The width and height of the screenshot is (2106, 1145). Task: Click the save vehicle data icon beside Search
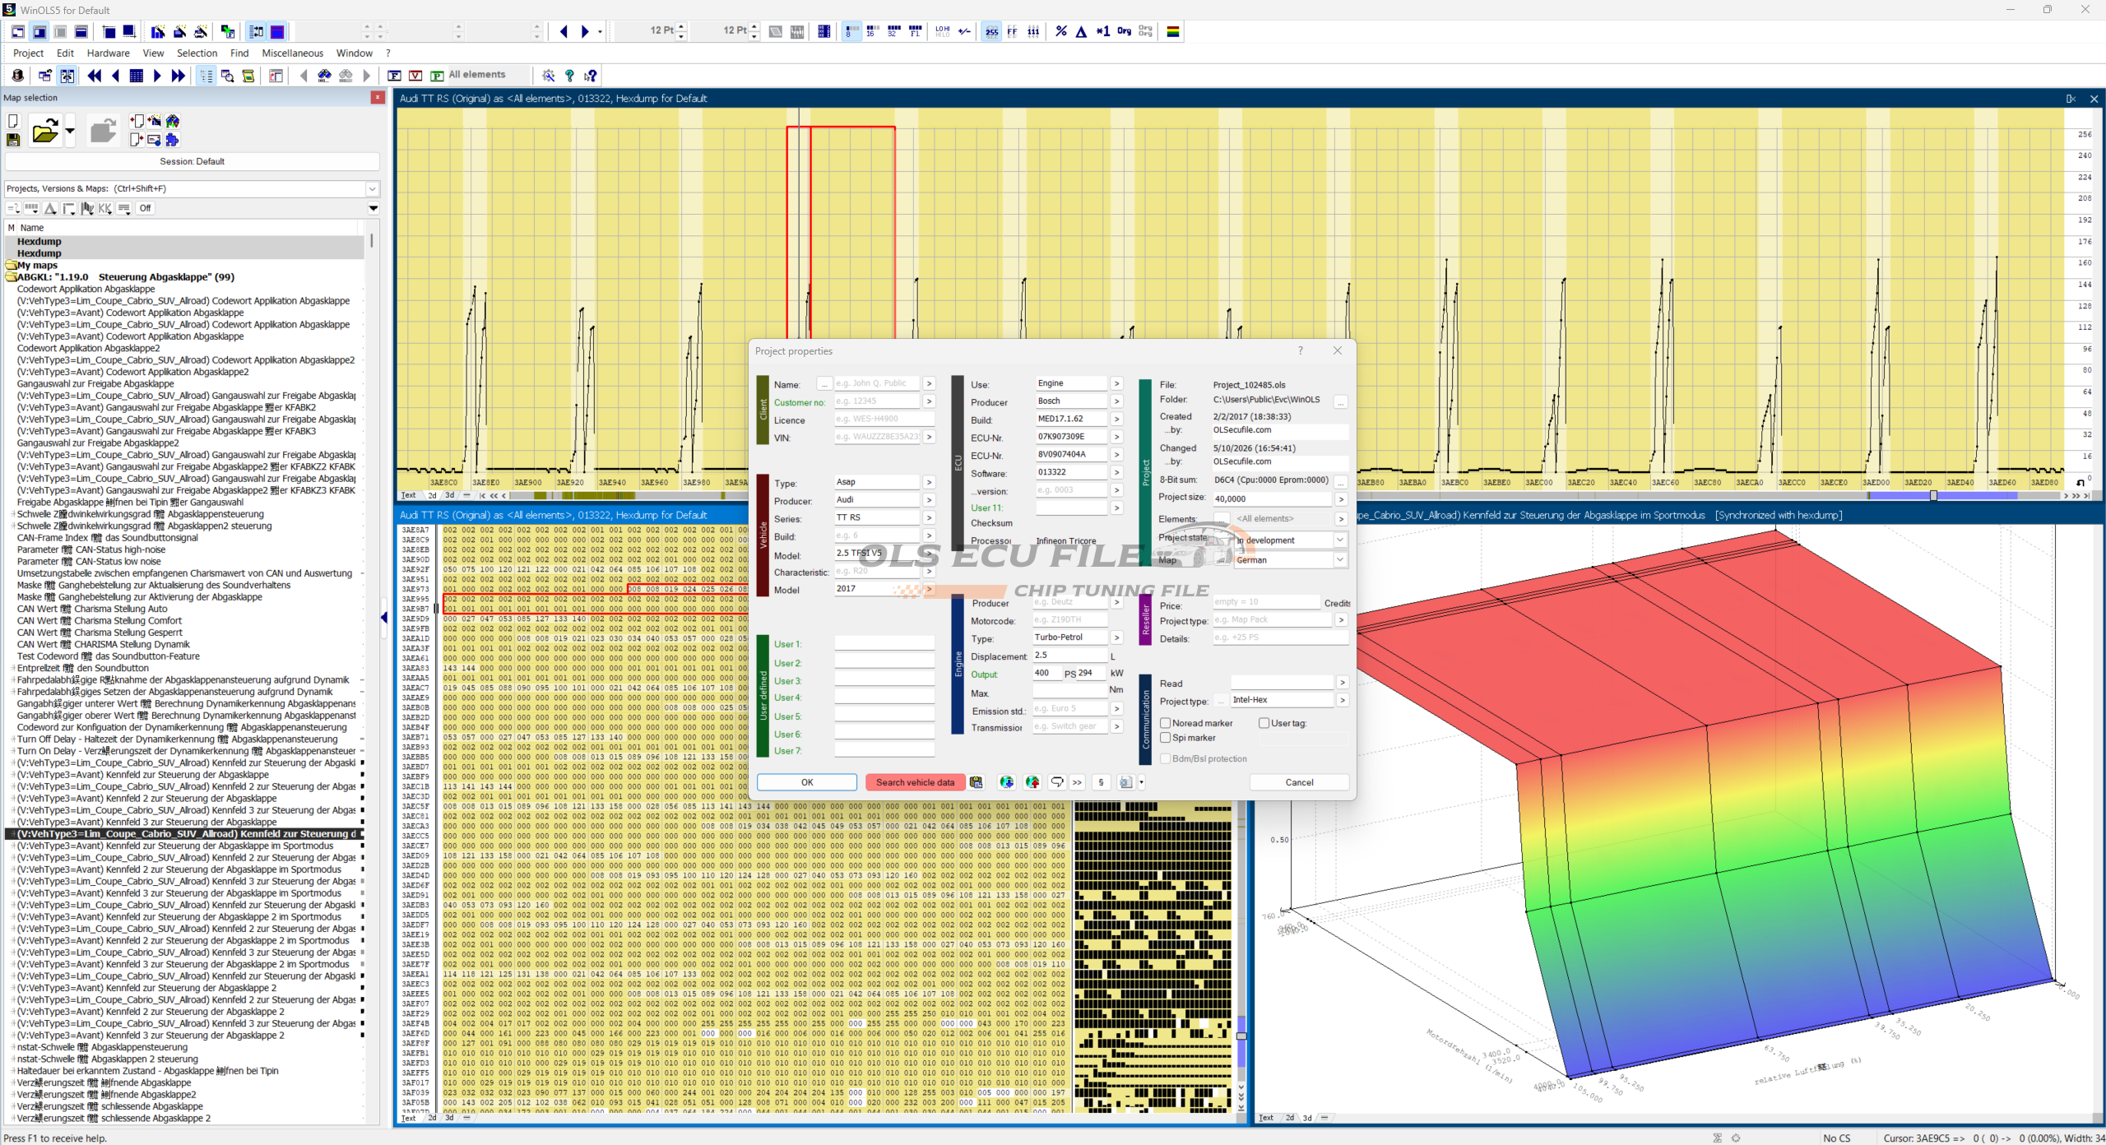tap(976, 782)
